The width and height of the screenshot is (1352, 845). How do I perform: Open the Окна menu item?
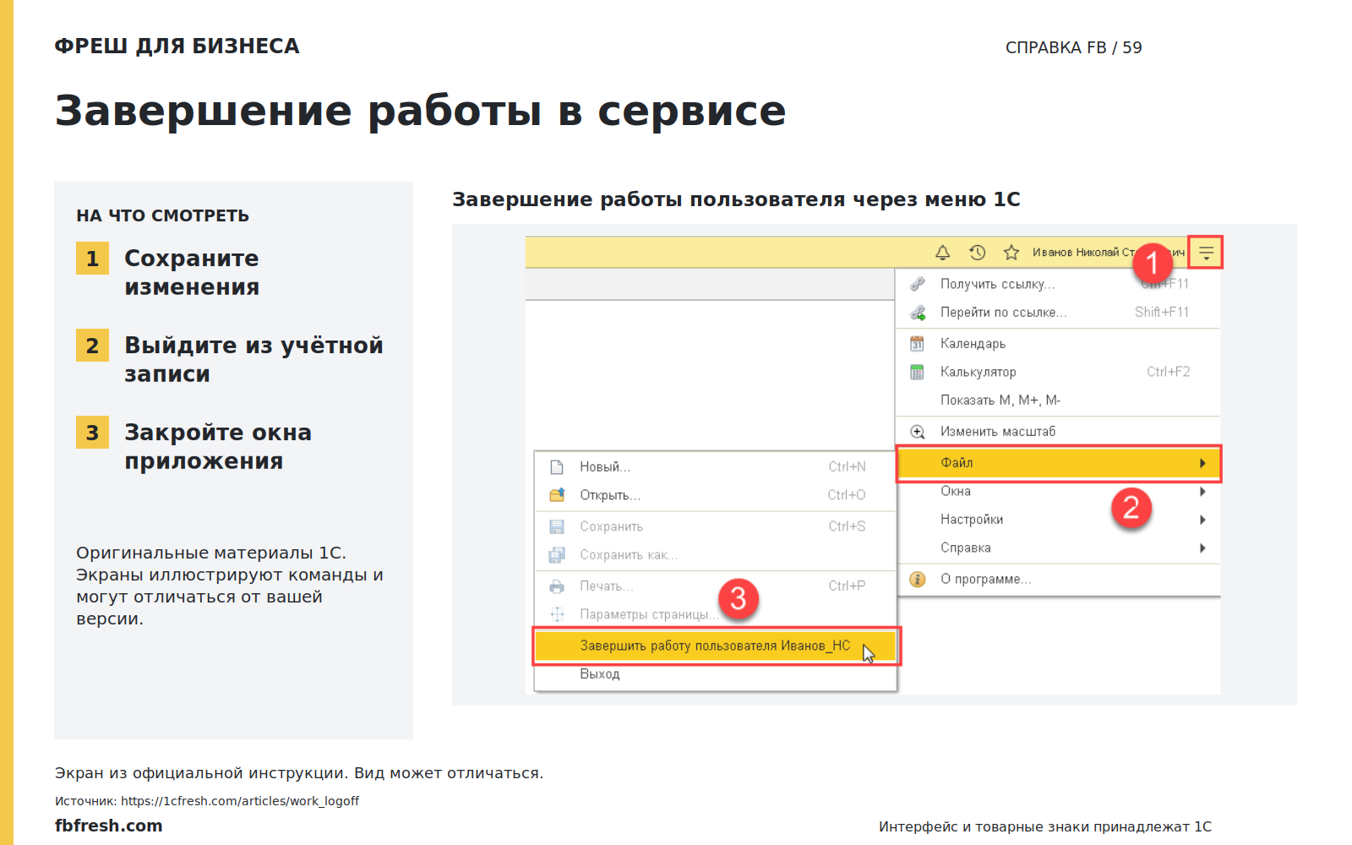coord(1058,491)
